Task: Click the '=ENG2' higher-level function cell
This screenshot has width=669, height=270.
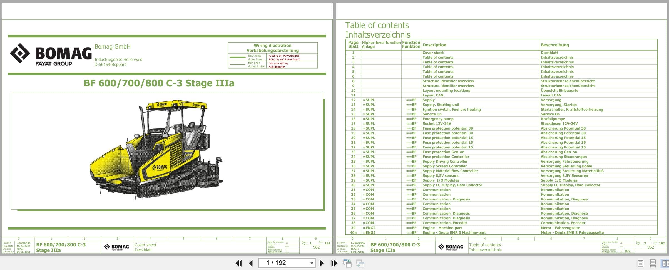Action: pyautogui.click(x=369, y=232)
